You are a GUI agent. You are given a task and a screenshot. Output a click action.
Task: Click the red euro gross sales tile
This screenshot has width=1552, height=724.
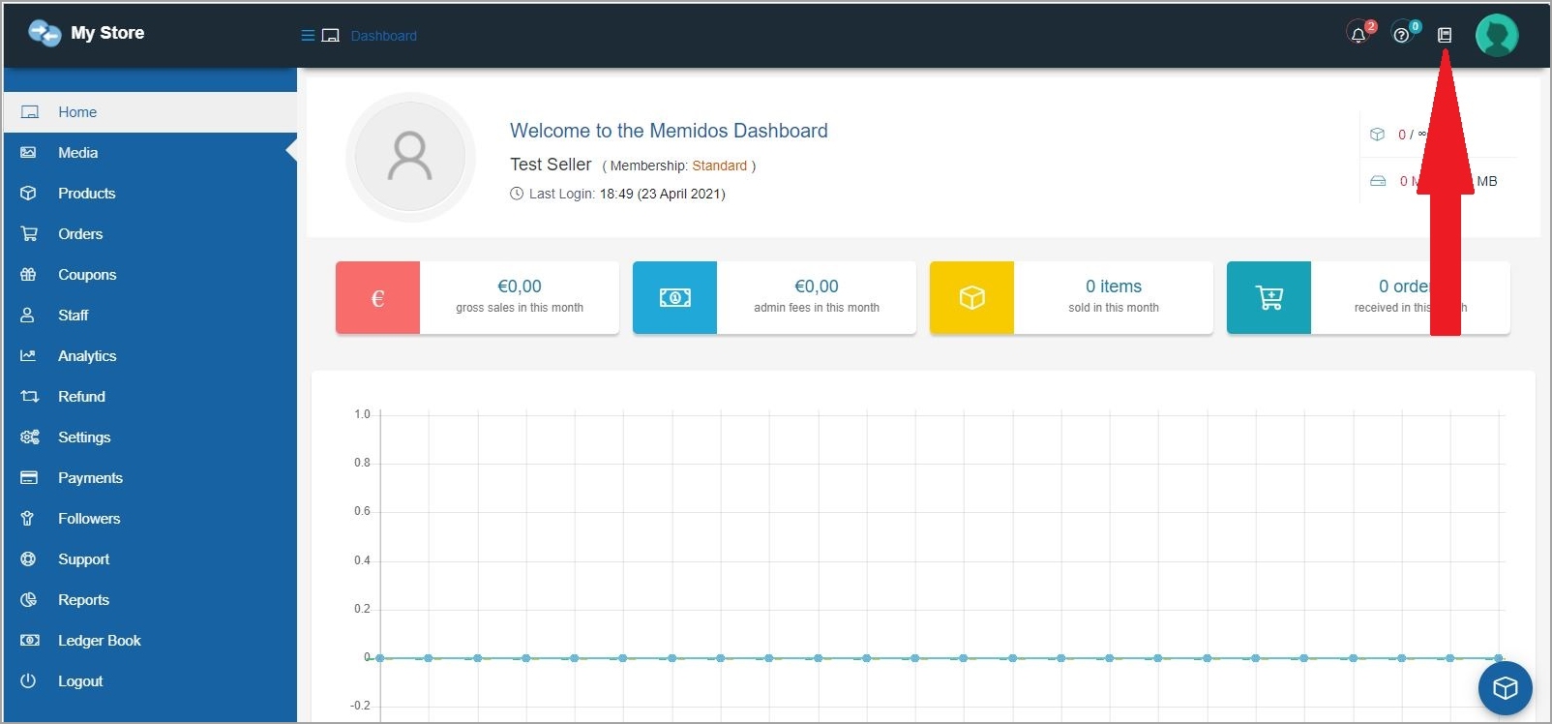tap(378, 298)
